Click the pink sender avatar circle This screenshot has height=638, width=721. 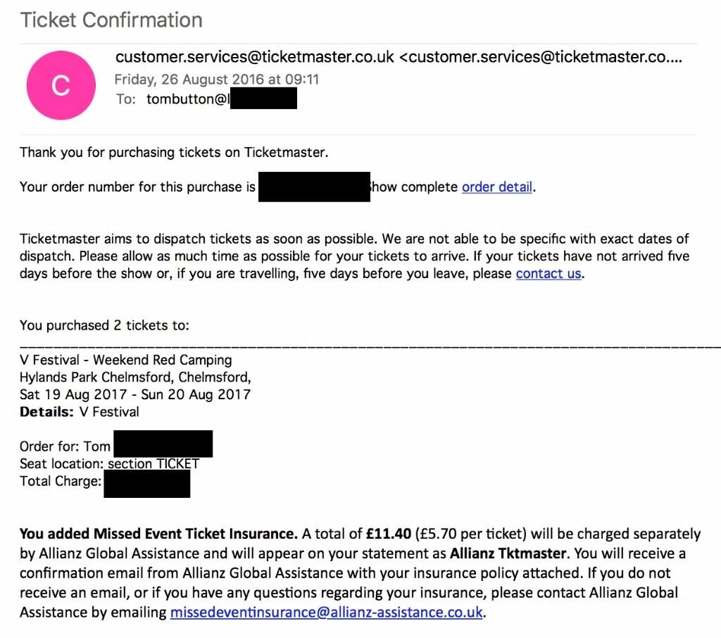[61, 85]
